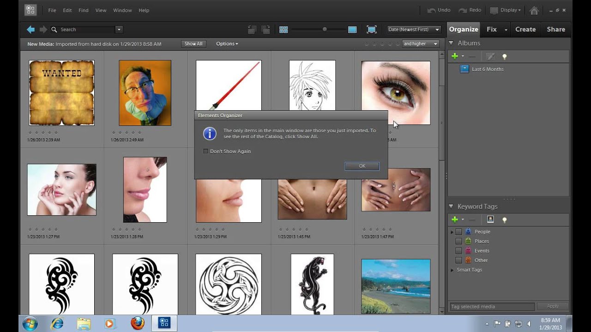Open Windows Start menu orb

[x=30, y=323]
